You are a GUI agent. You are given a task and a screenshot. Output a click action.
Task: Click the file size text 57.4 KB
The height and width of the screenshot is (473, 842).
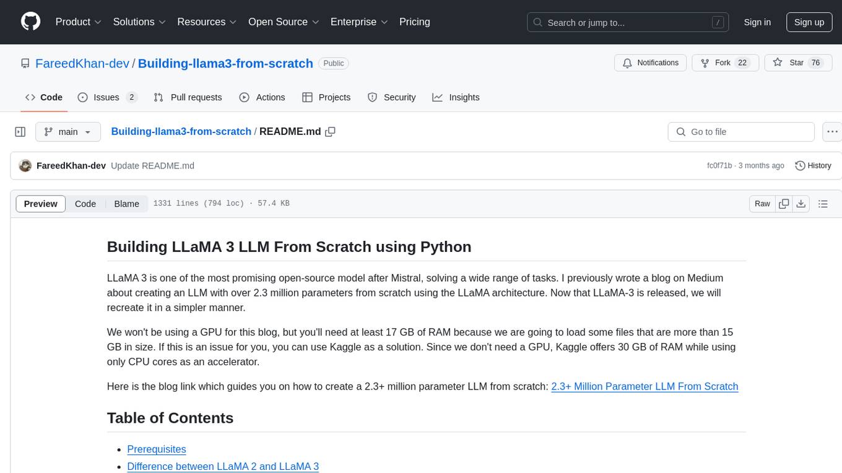pos(273,204)
